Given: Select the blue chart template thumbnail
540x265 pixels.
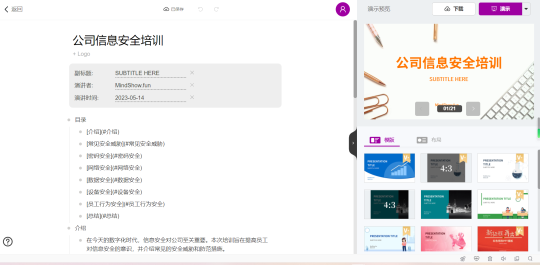Looking at the screenshot, I should (x=389, y=168).
